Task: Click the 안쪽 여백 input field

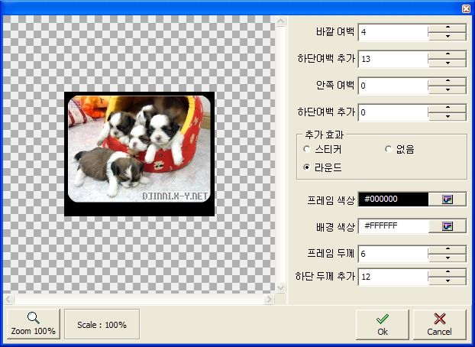Action: (x=393, y=86)
